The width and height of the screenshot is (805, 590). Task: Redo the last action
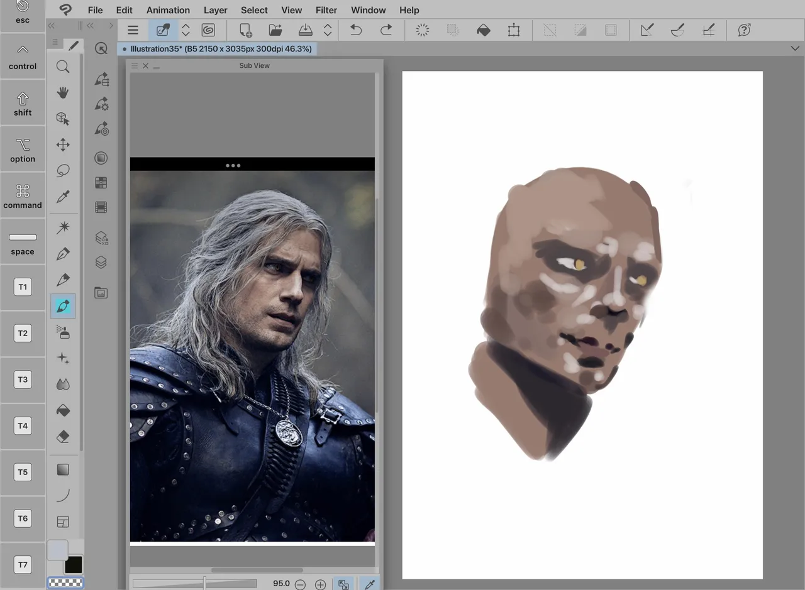(386, 30)
